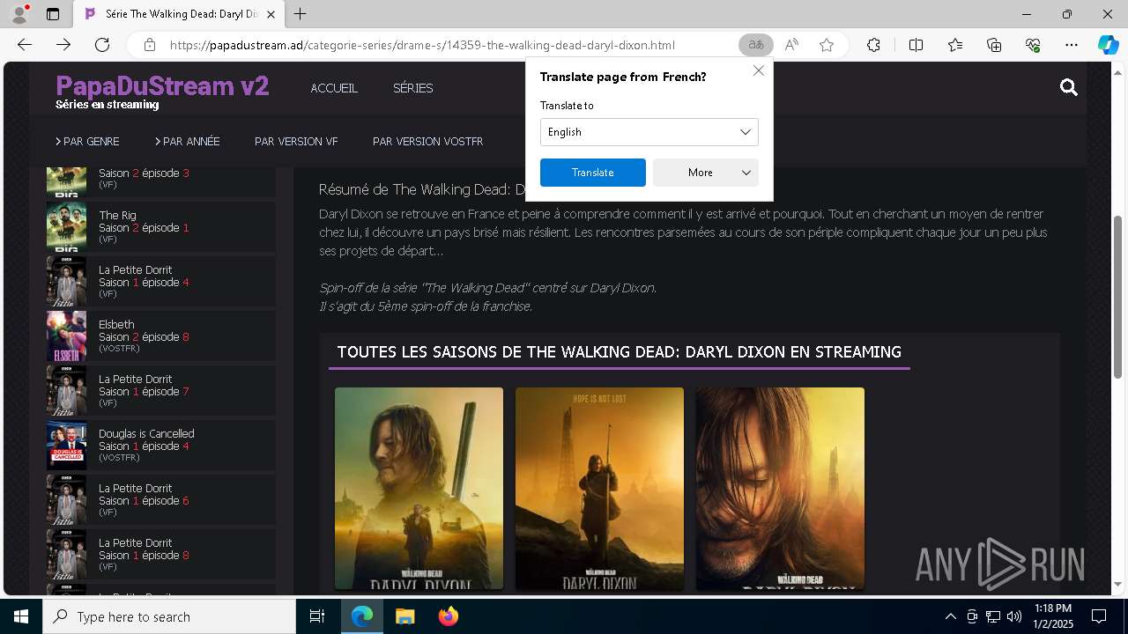The width and height of the screenshot is (1128, 634).
Task: Expand the More options dropdown
Action: coord(705,173)
